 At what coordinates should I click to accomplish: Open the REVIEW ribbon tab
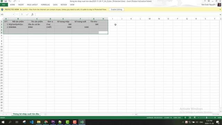coord(64,5)
